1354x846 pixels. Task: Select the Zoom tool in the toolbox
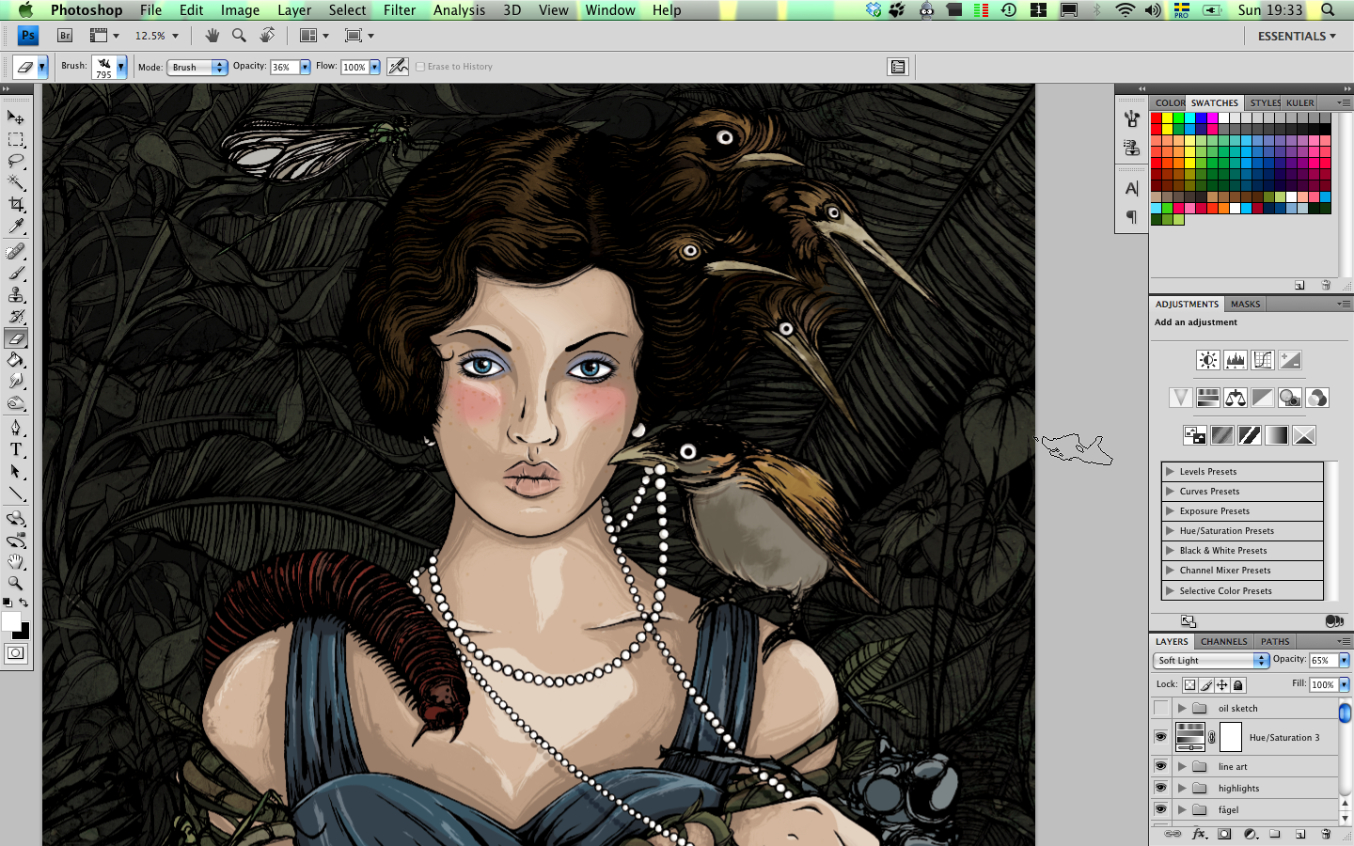tap(16, 583)
